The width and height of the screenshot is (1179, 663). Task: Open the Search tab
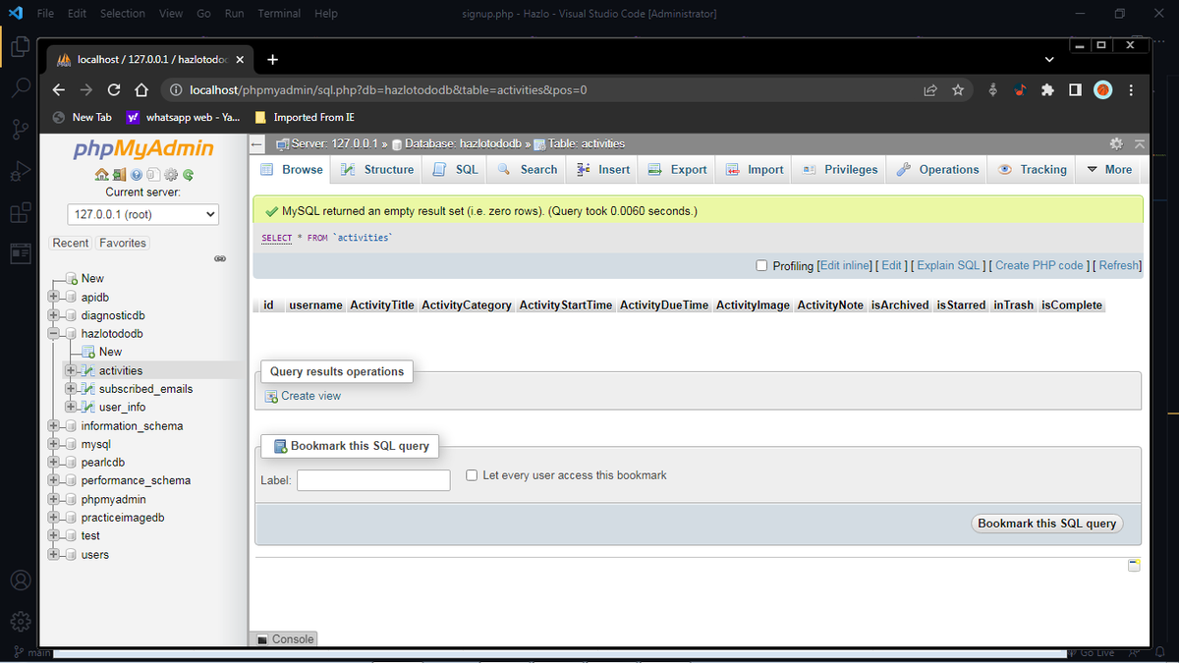tap(528, 169)
